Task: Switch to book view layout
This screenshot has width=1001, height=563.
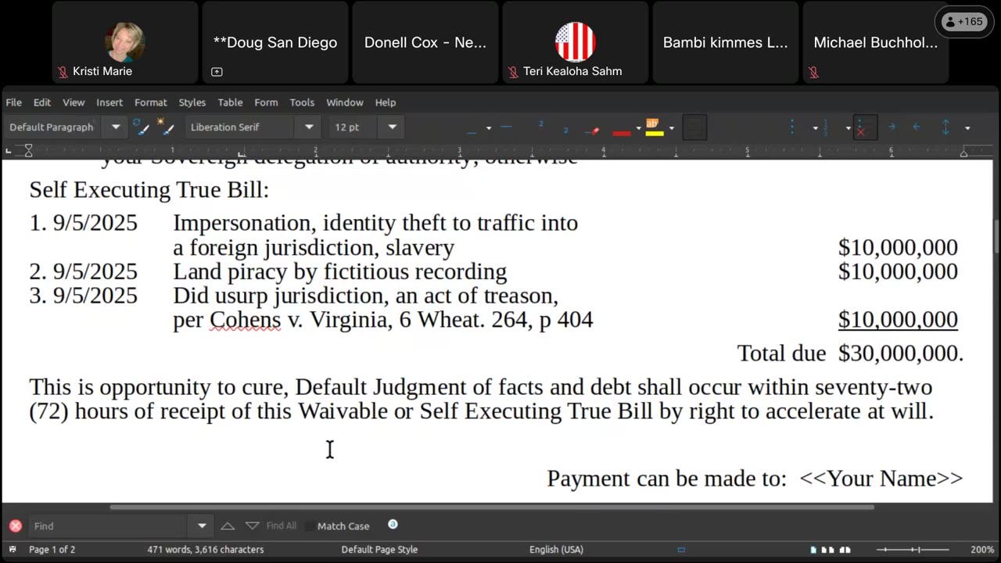Action: point(845,550)
